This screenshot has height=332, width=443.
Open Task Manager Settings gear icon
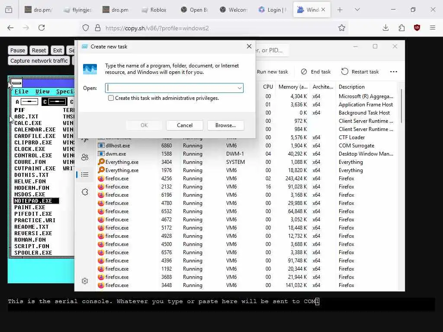click(85, 281)
